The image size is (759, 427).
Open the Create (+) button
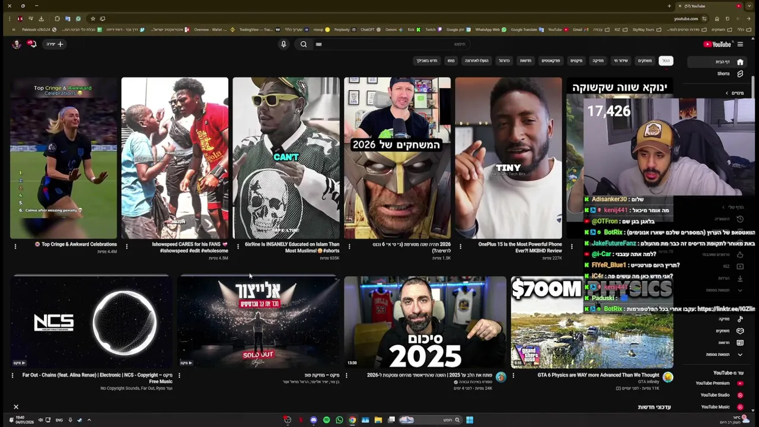(x=55, y=44)
